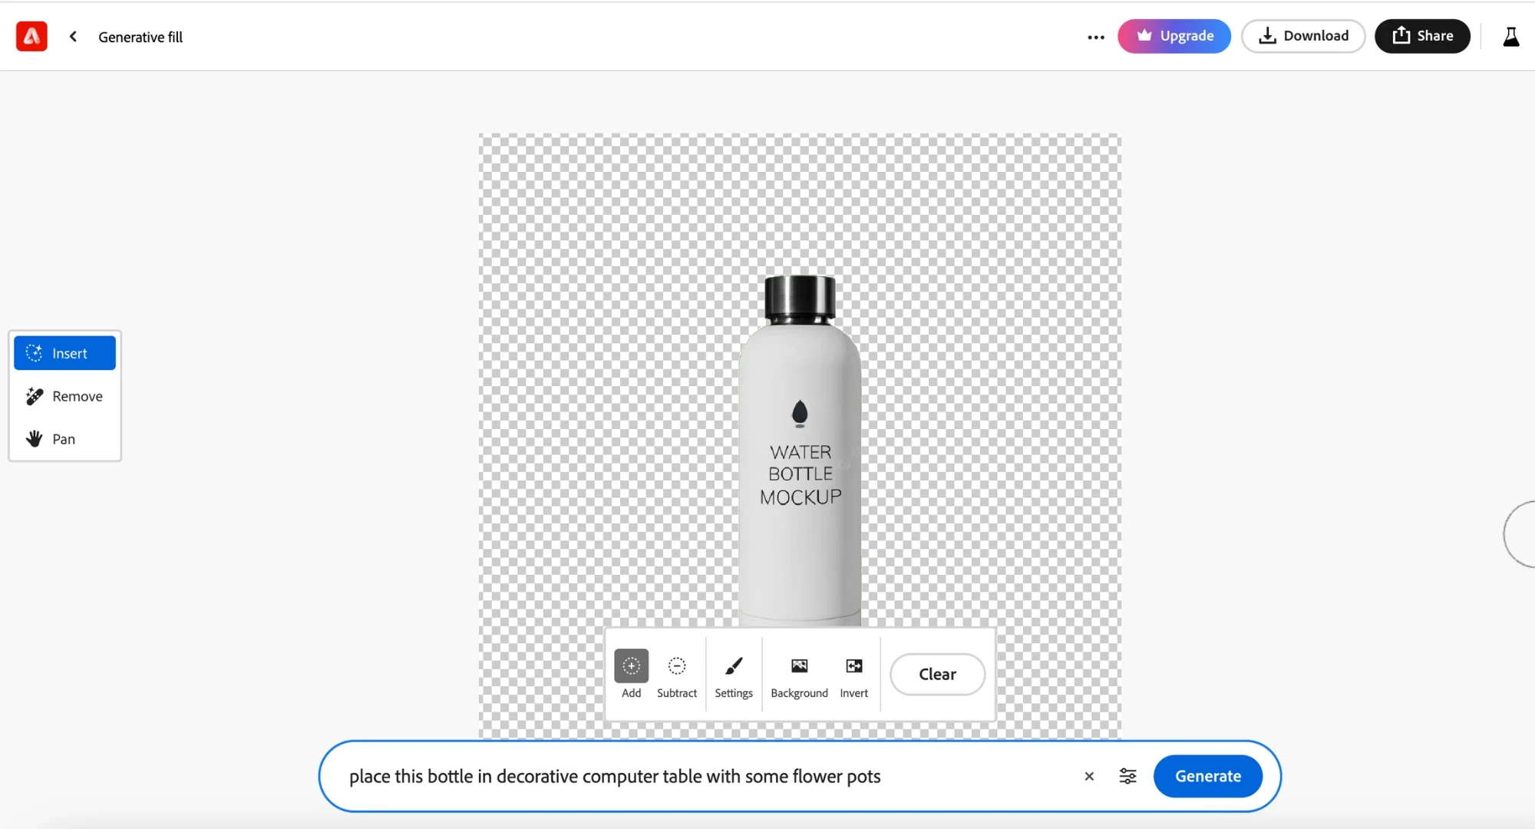Click the Upgrade button
Image resolution: width=1535 pixels, height=829 pixels.
(x=1174, y=36)
